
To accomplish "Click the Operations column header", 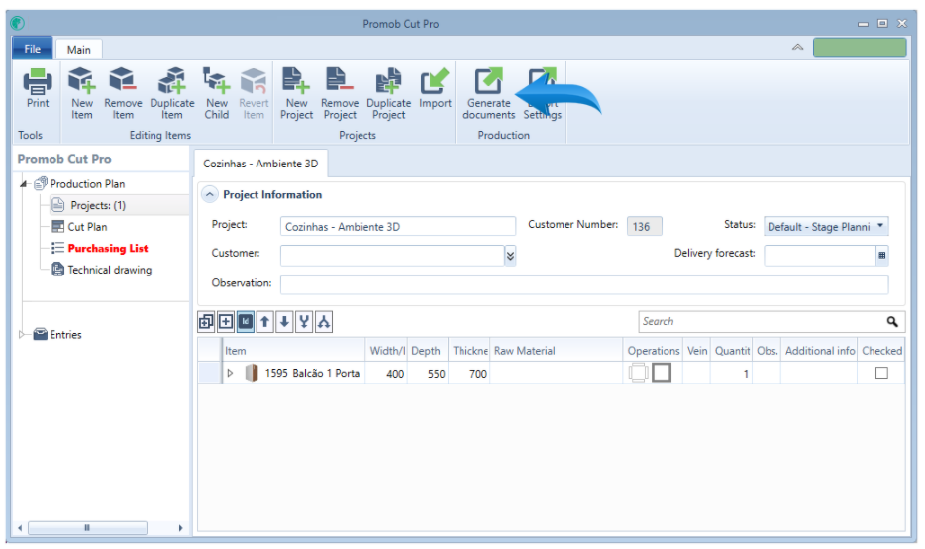I will click(653, 351).
